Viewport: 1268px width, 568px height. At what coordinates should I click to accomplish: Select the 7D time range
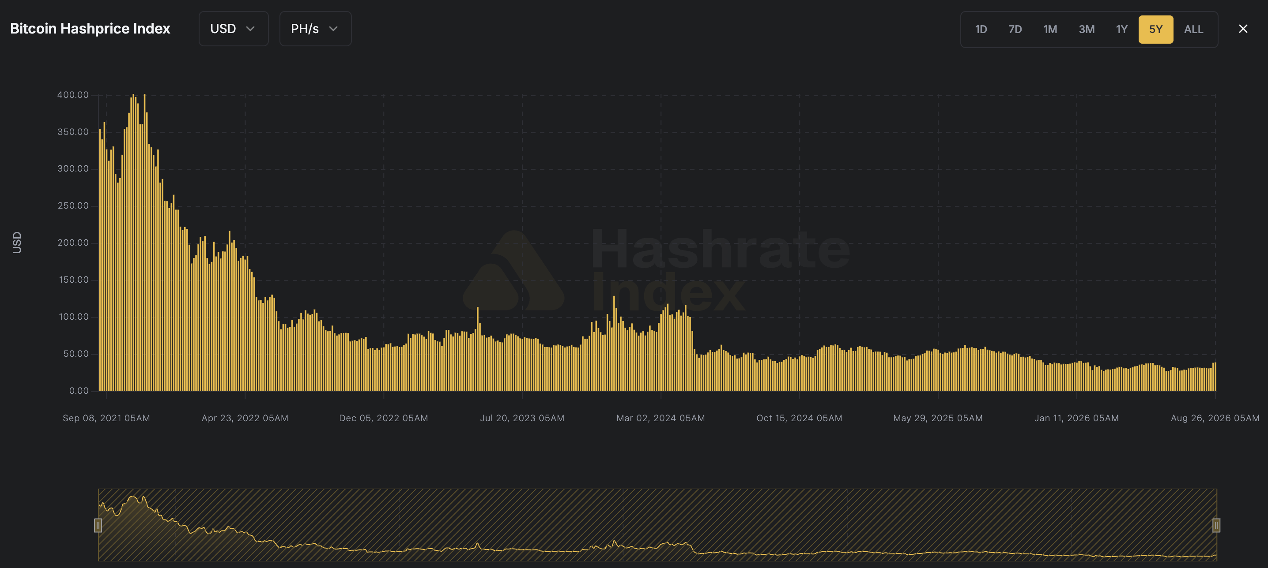[1015, 30]
